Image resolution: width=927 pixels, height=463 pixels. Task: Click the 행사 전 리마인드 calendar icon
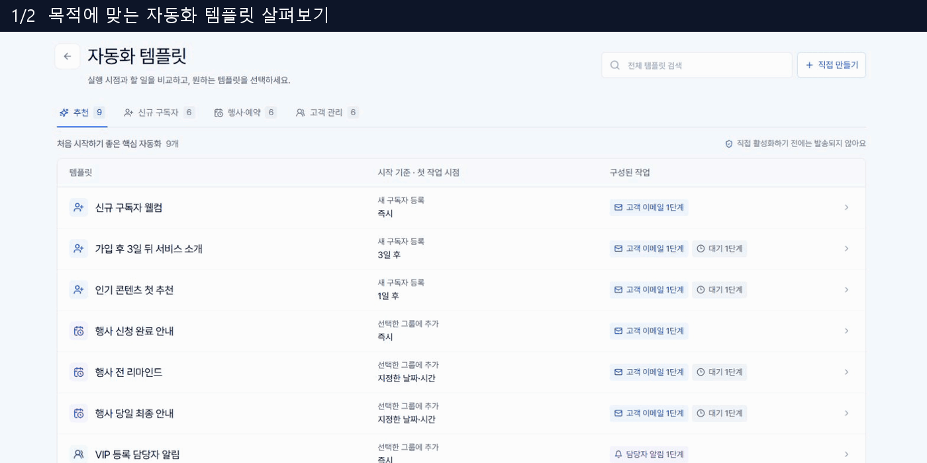79,372
